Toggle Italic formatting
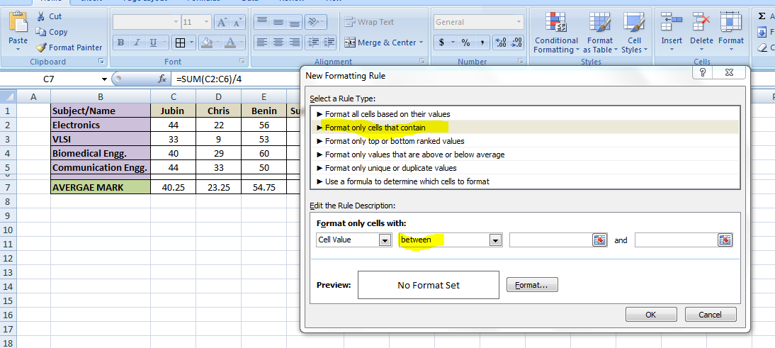Screen dimensions: 775x348 click(x=137, y=43)
